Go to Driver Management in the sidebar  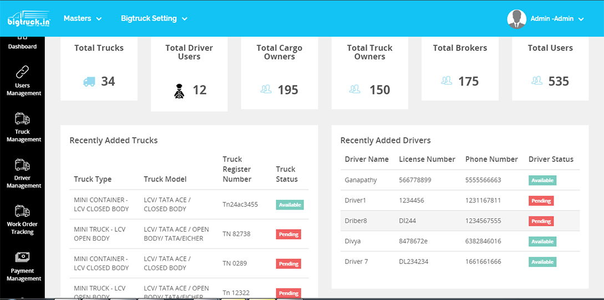tap(23, 174)
